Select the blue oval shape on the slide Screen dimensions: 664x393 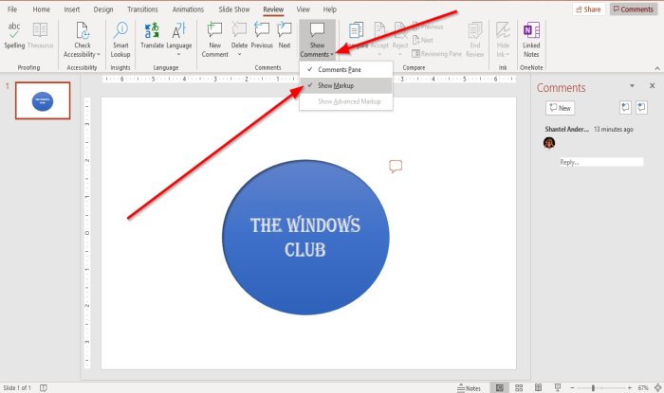pyautogui.click(x=305, y=237)
